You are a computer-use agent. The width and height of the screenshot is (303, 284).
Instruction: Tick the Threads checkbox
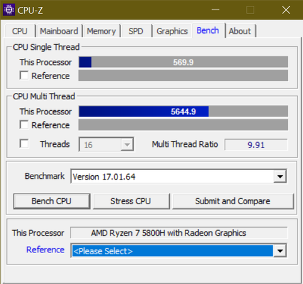coord(24,144)
